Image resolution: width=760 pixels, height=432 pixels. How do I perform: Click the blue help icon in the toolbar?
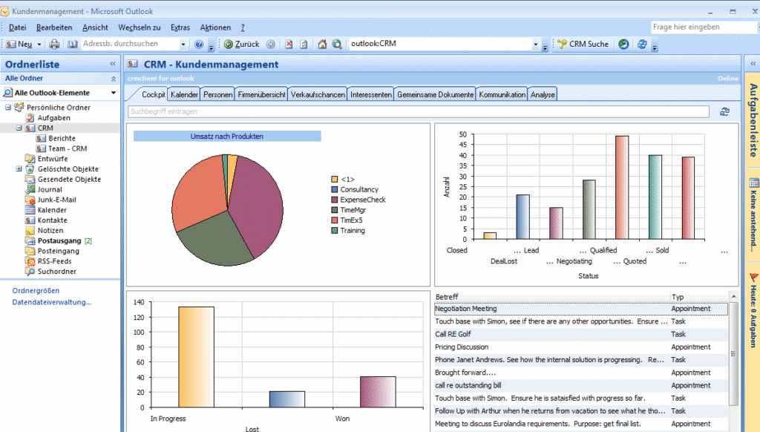(x=199, y=44)
